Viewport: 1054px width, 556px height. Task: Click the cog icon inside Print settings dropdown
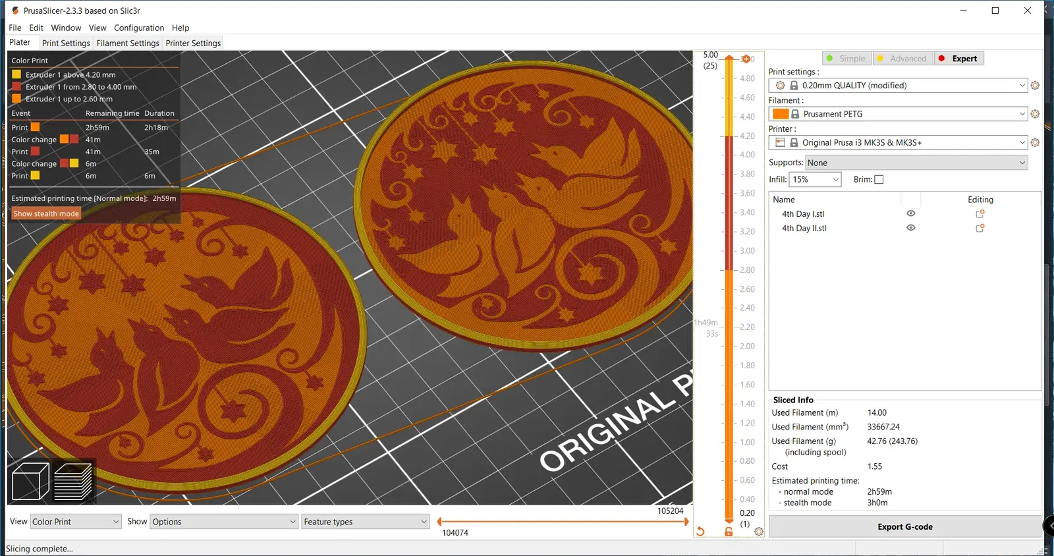780,86
